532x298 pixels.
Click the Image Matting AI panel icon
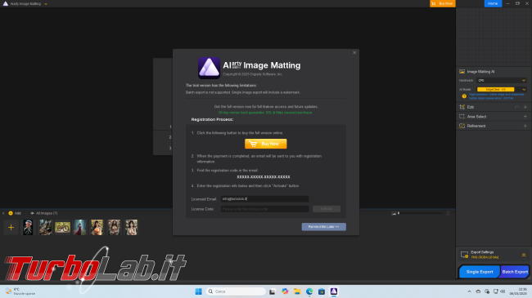point(462,72)
